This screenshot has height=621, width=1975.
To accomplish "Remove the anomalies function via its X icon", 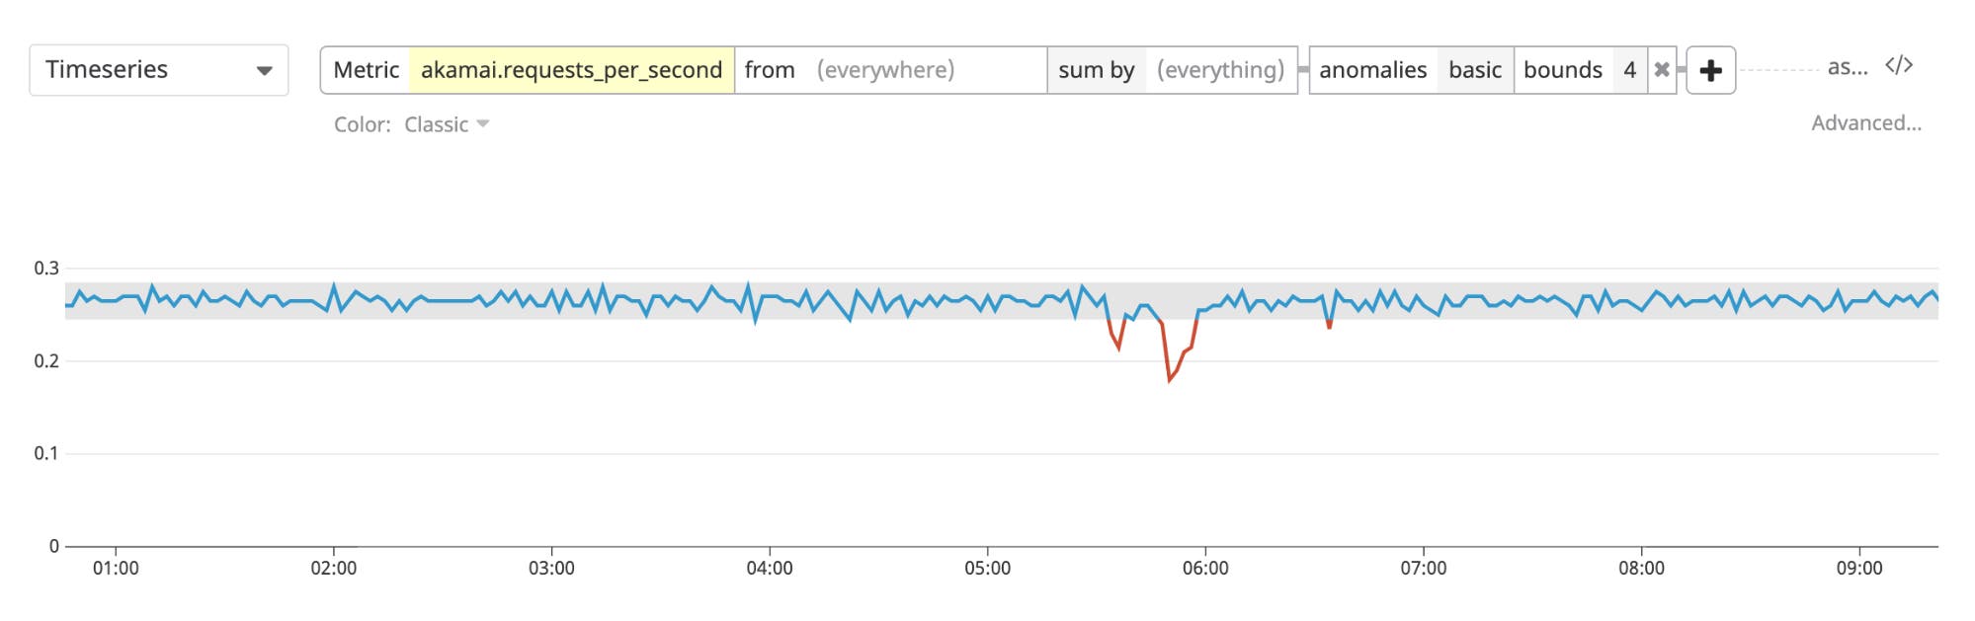I will (x=1663, y=69).
